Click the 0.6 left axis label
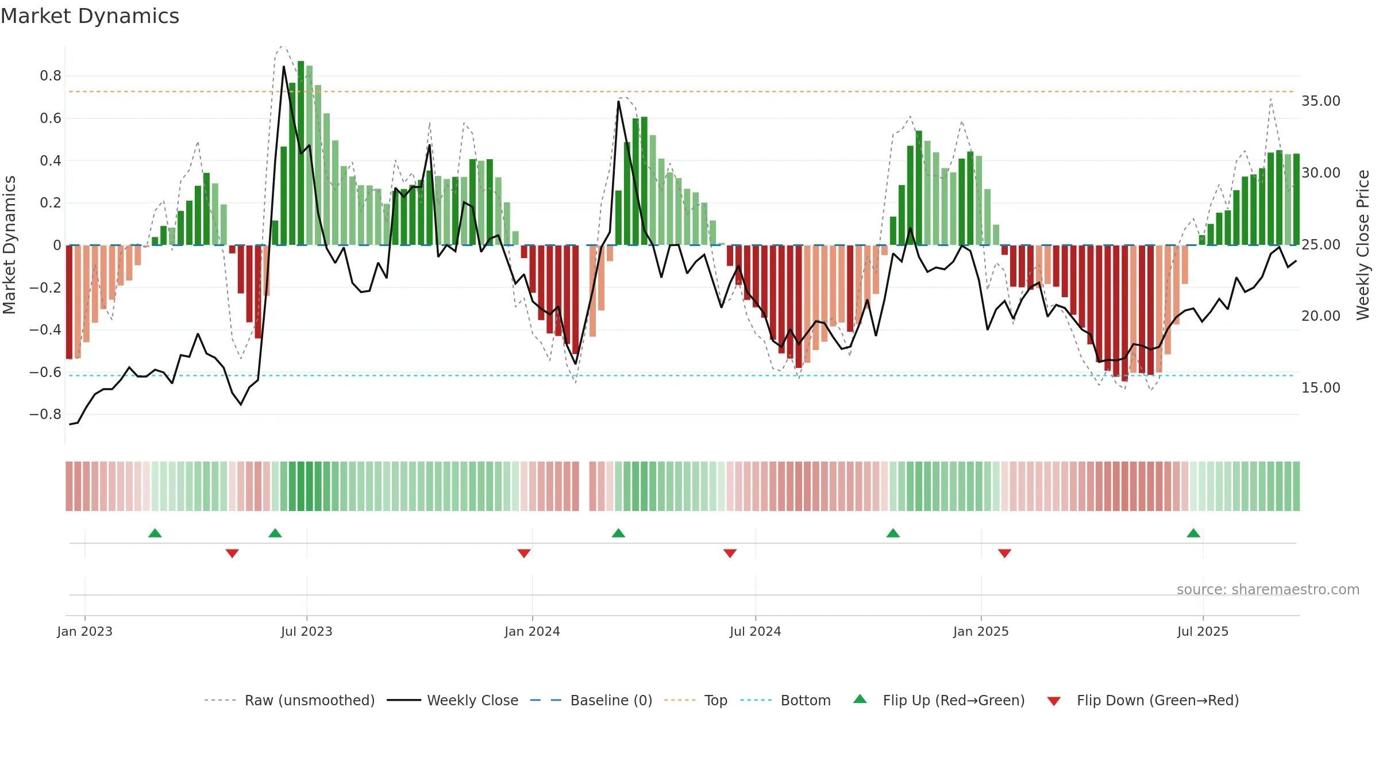The image size is (1379, 776). (51, 118)
